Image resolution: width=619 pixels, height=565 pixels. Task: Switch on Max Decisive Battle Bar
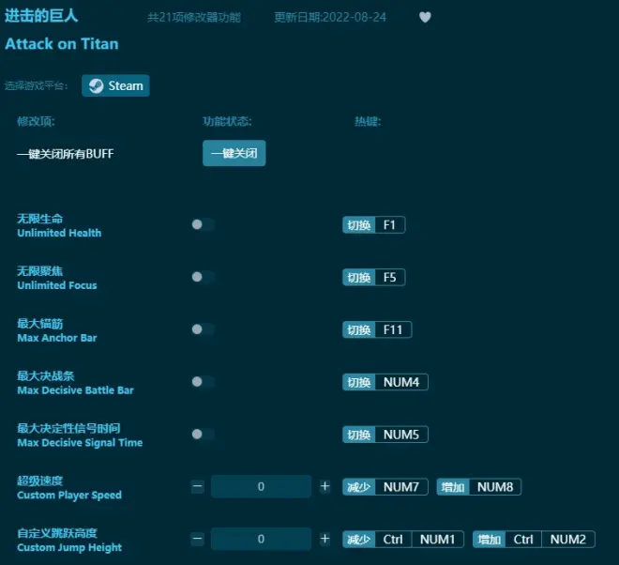click(203, 382)
